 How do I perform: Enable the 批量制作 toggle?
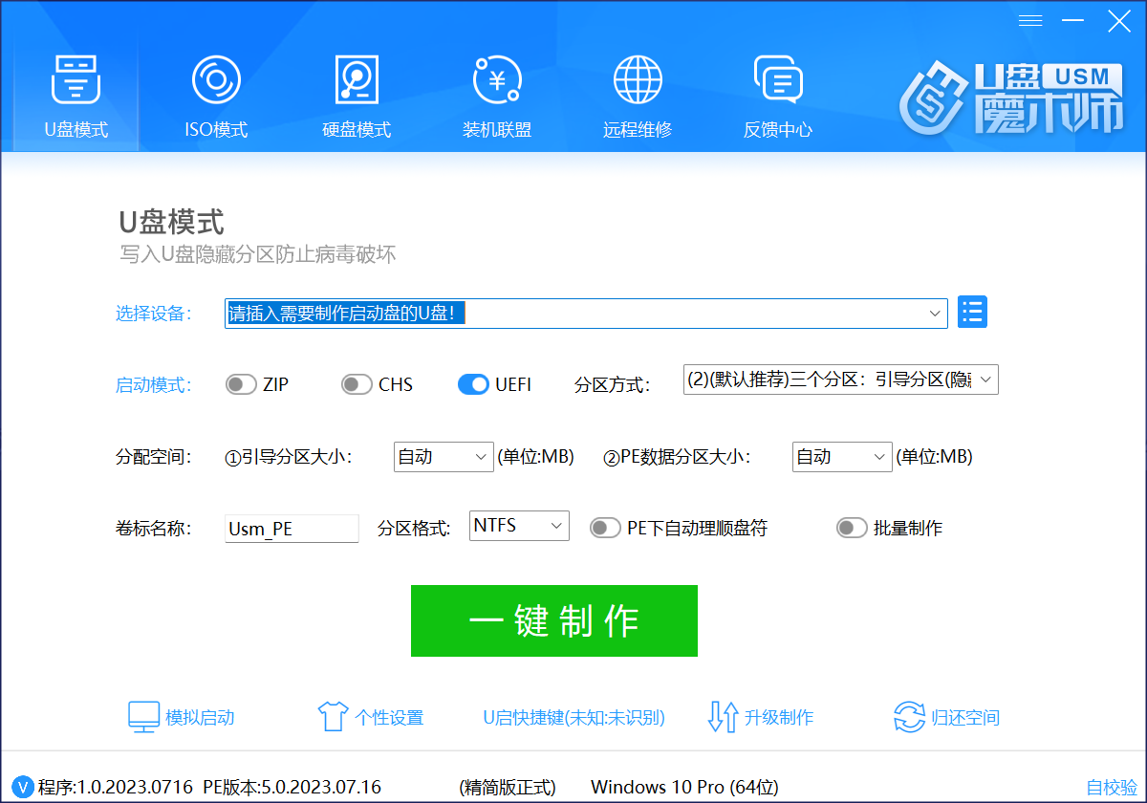tap(852, 528)
